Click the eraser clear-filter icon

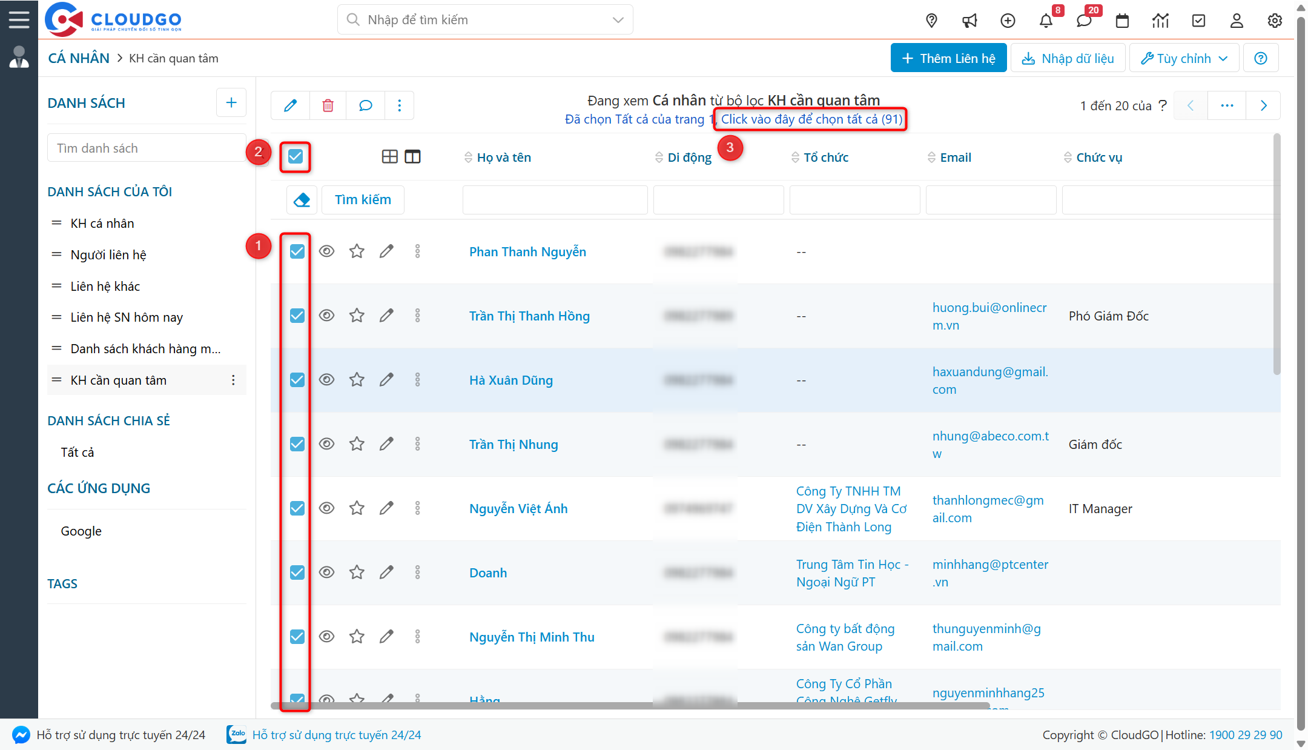point(302,200)
